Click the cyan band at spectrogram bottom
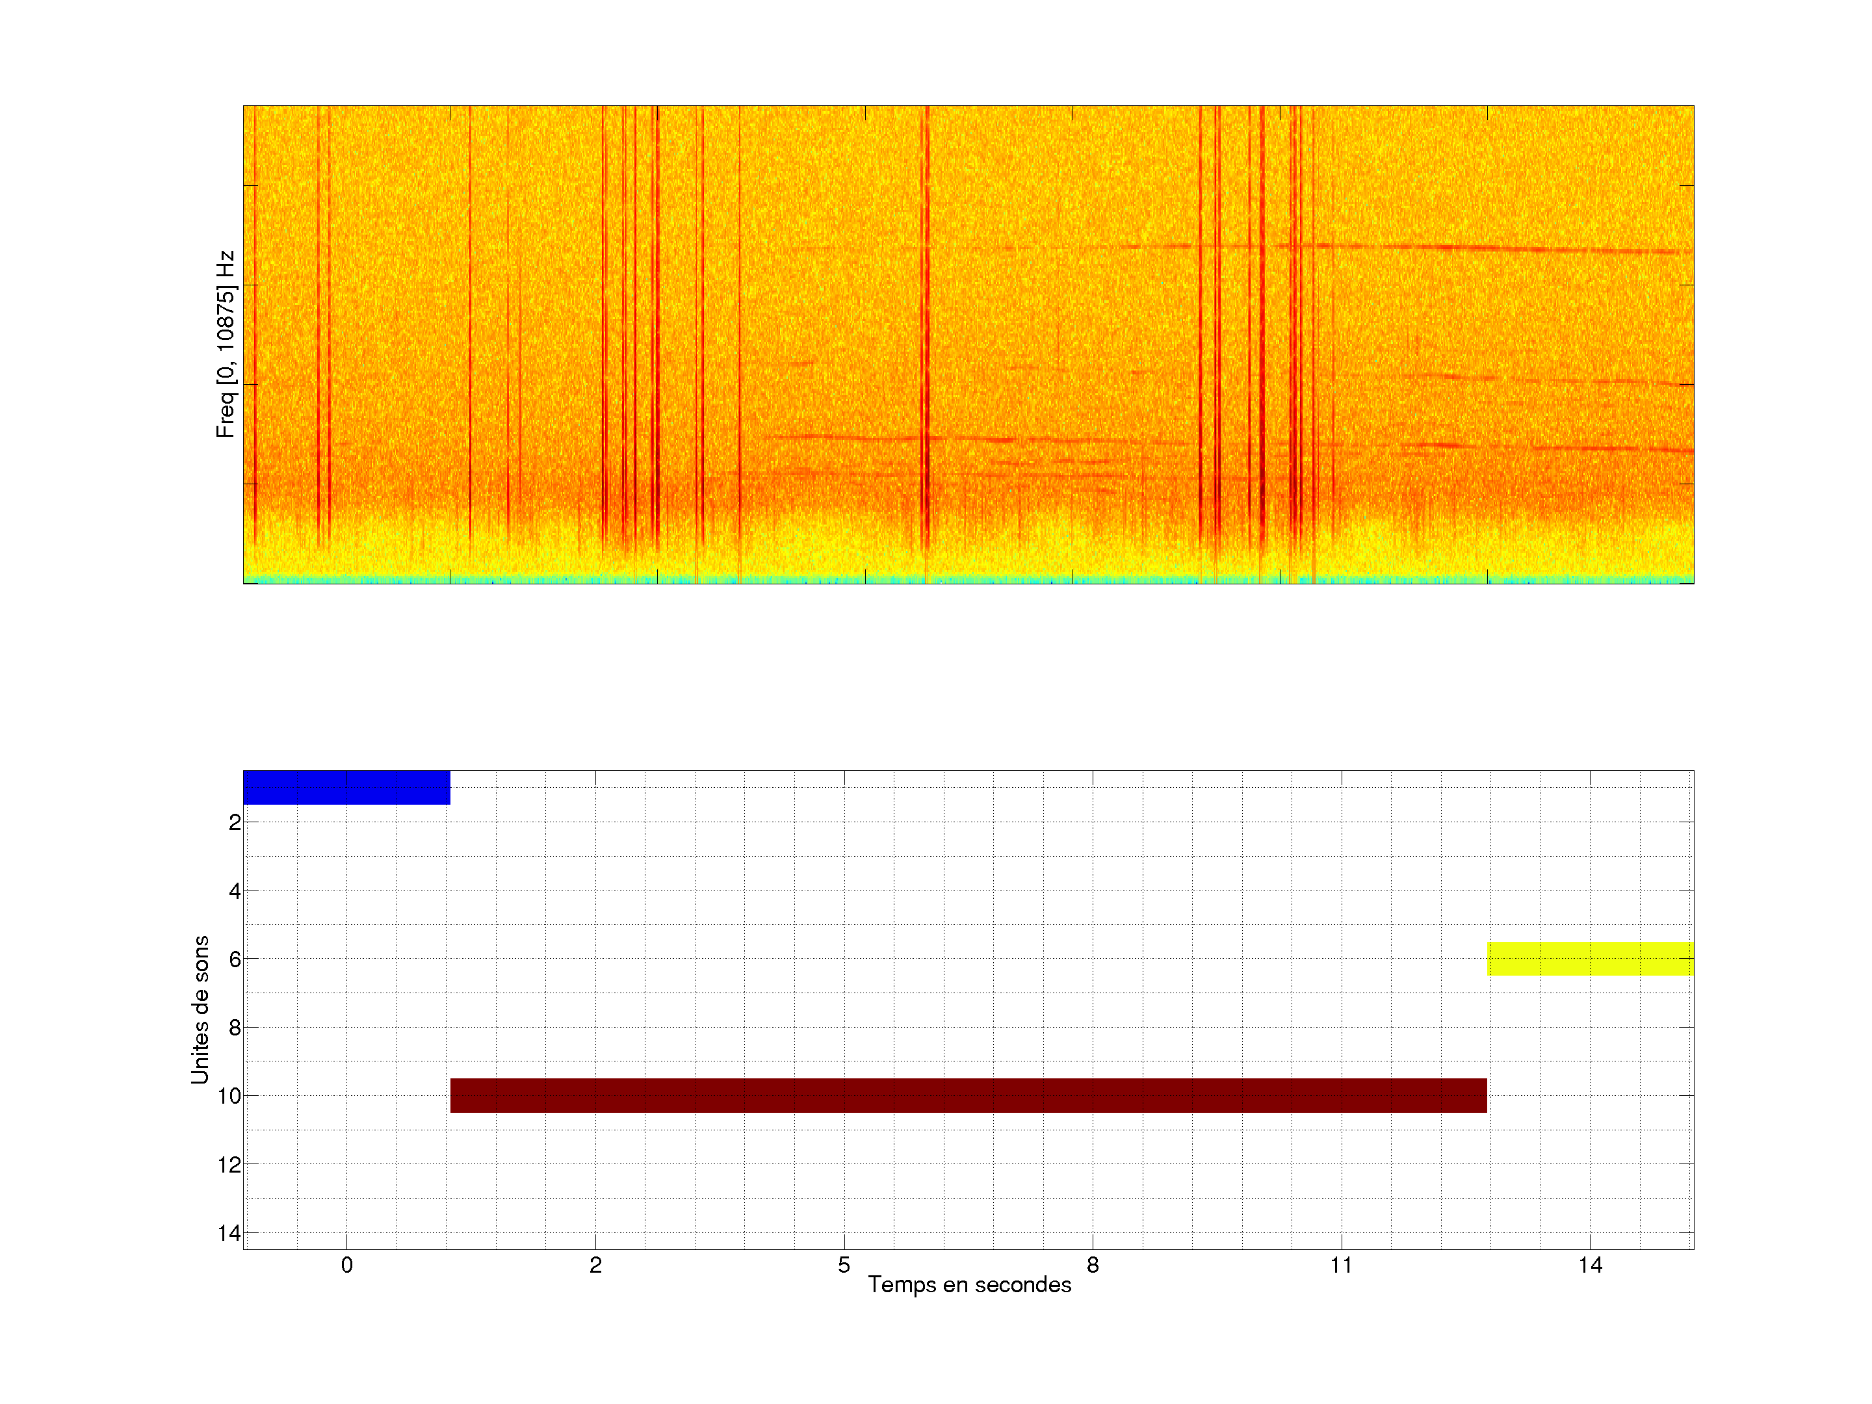Viewport: 1872px width, 1404px height. pyautogui.click(x=968, y=580)
